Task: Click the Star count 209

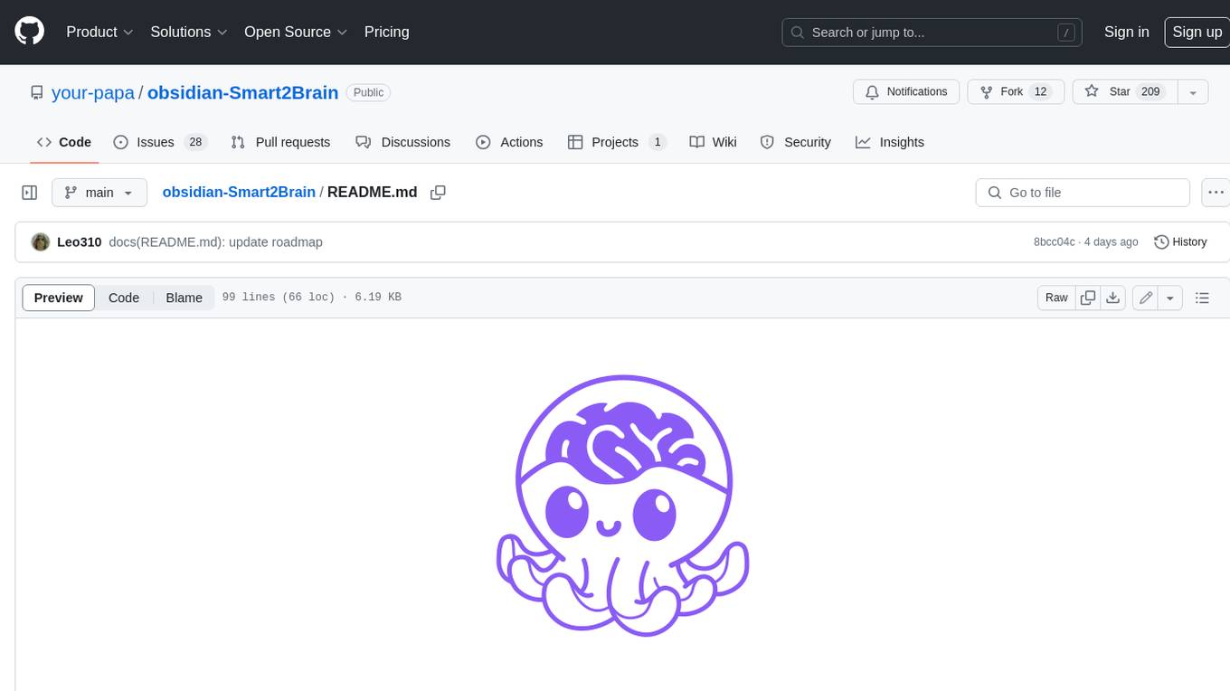Action: click(x=1150, y=91)
